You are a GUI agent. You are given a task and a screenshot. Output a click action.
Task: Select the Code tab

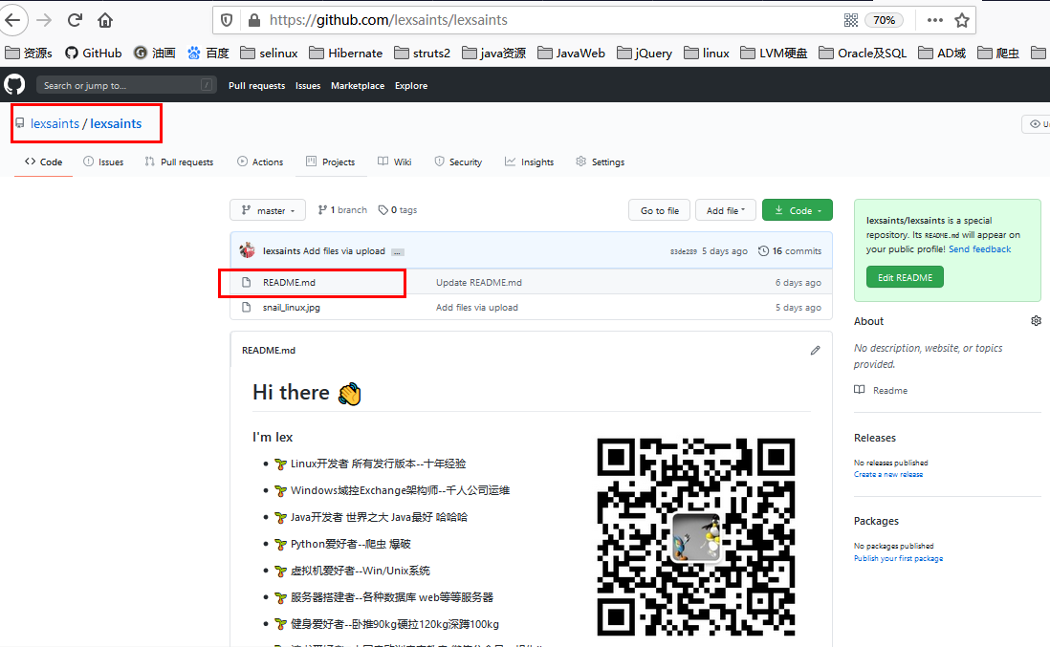tap(44, 162)
